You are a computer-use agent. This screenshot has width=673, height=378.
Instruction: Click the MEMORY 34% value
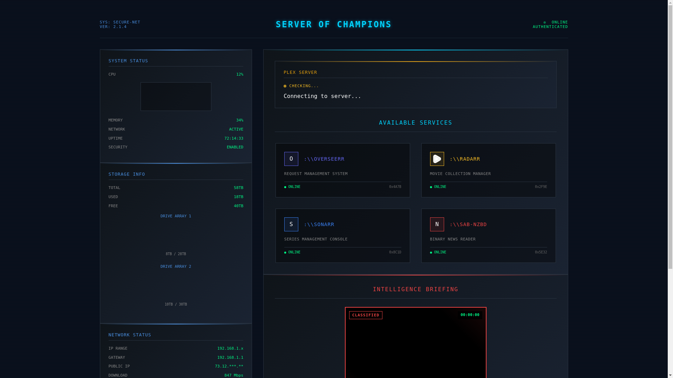(x=240, y=120)
